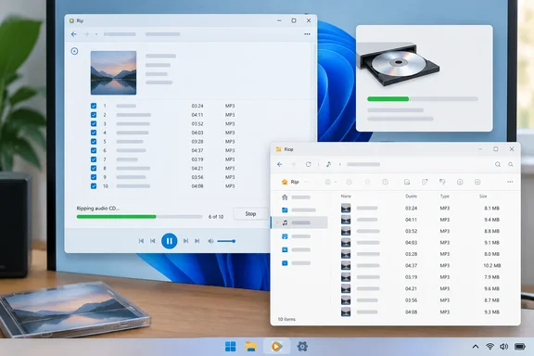The width and height of the screenshot is (534, 356).
Task: Uncheck track 1 in the rip list
Action: point(94,106)
